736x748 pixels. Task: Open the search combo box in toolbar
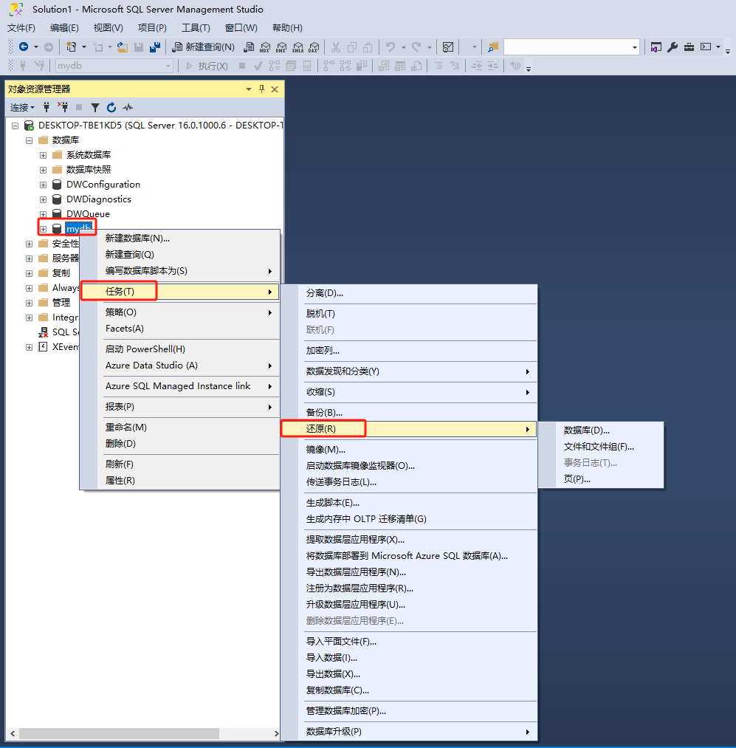pyautogui.click(x=634, y=47)
